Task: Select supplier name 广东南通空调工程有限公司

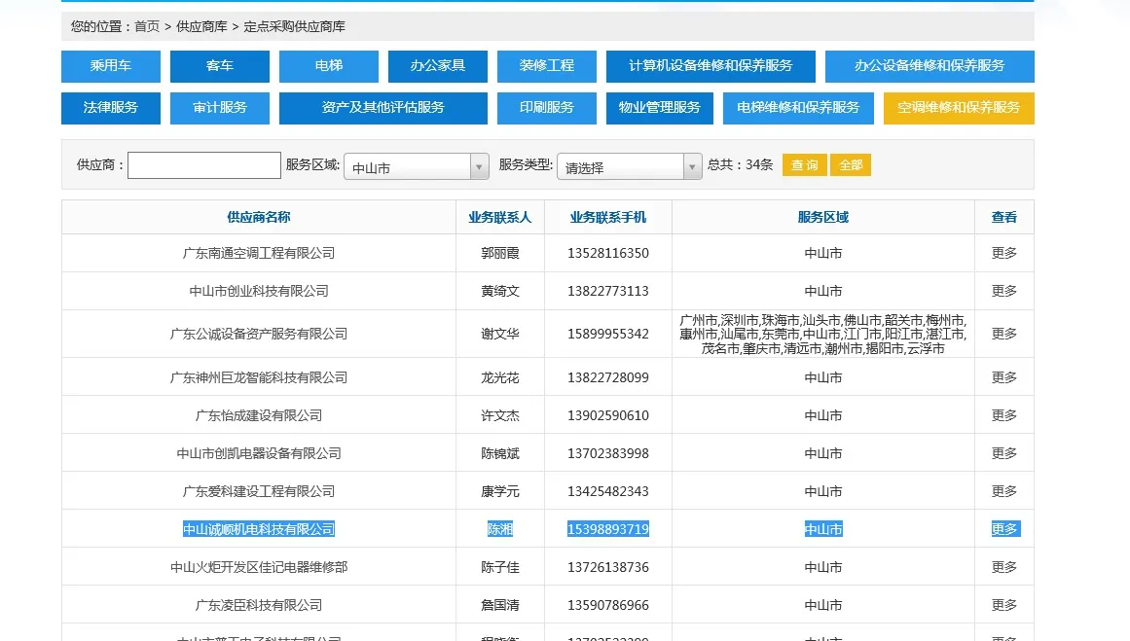Action: click(259, 254)
